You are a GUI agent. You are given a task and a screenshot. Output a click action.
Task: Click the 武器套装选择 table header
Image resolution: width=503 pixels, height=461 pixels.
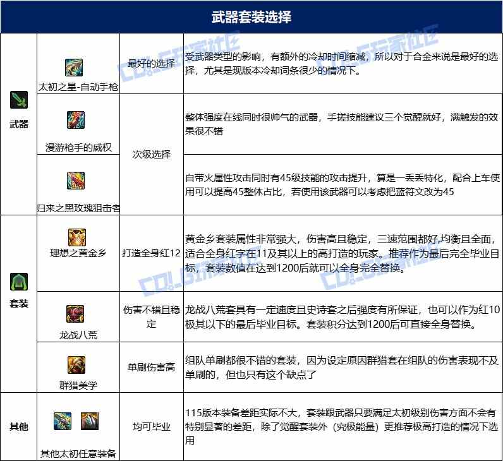(251, 17)
